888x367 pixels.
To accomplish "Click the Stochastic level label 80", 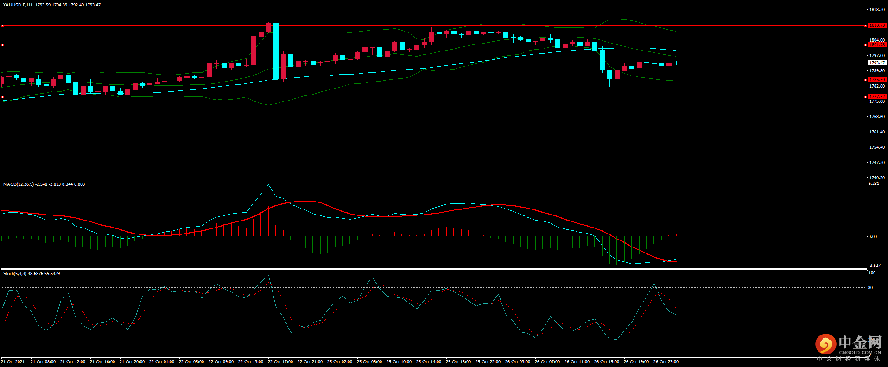I will (x=870, y=288).
